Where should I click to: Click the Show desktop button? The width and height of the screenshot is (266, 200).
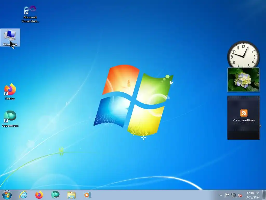click(264, 195)
